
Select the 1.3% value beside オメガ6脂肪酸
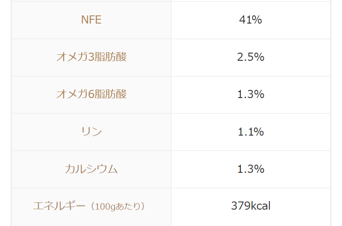coord(251,94)
